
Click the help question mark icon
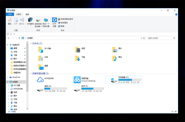click(176, 15)
